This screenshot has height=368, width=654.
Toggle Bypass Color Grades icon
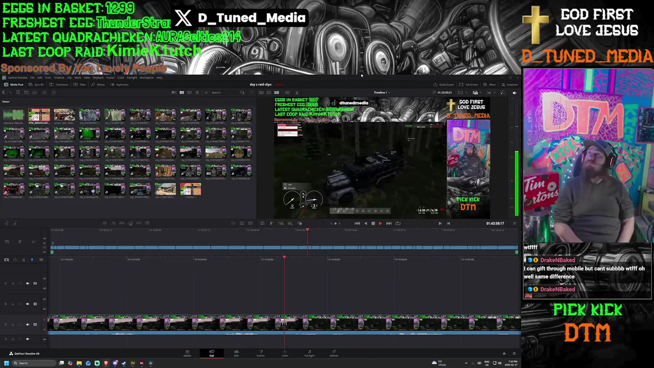503,93
